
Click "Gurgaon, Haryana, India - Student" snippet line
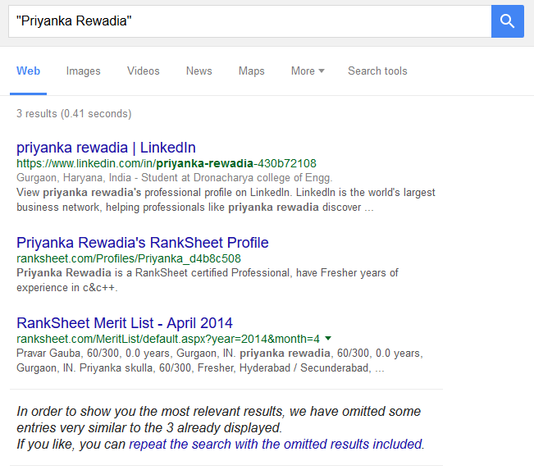(175, 178)
